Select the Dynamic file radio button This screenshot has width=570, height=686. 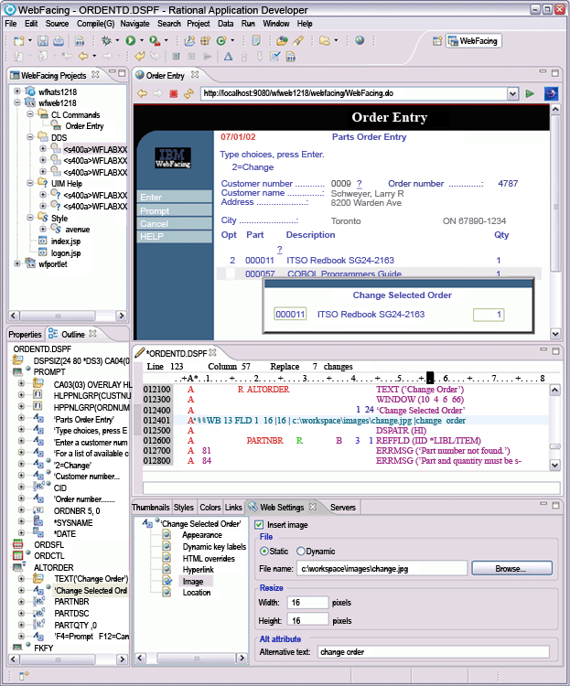coord(301,552)
